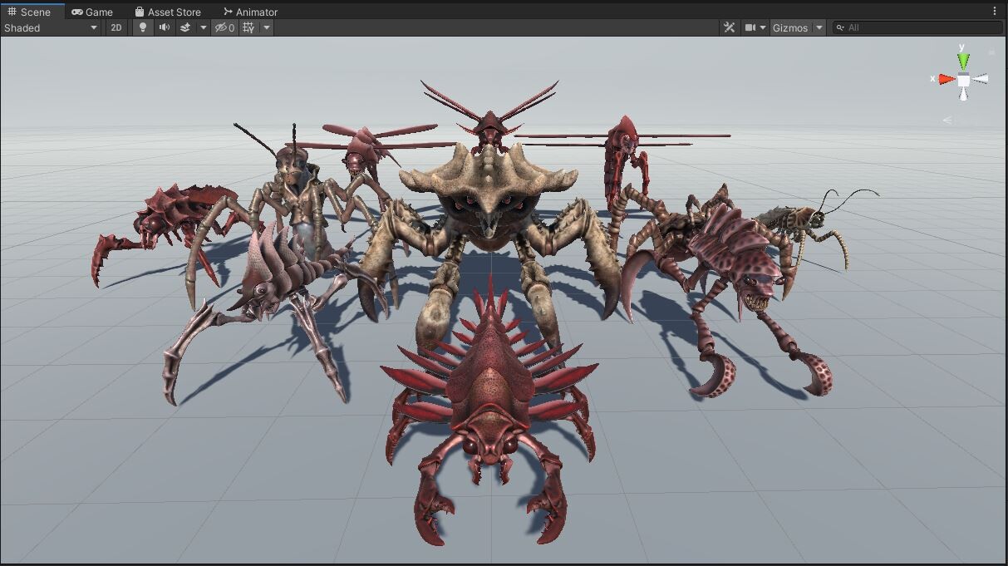This screenshot has height=566, width=1008.
Task: Open the Asset Store tab
Action: 169,11
